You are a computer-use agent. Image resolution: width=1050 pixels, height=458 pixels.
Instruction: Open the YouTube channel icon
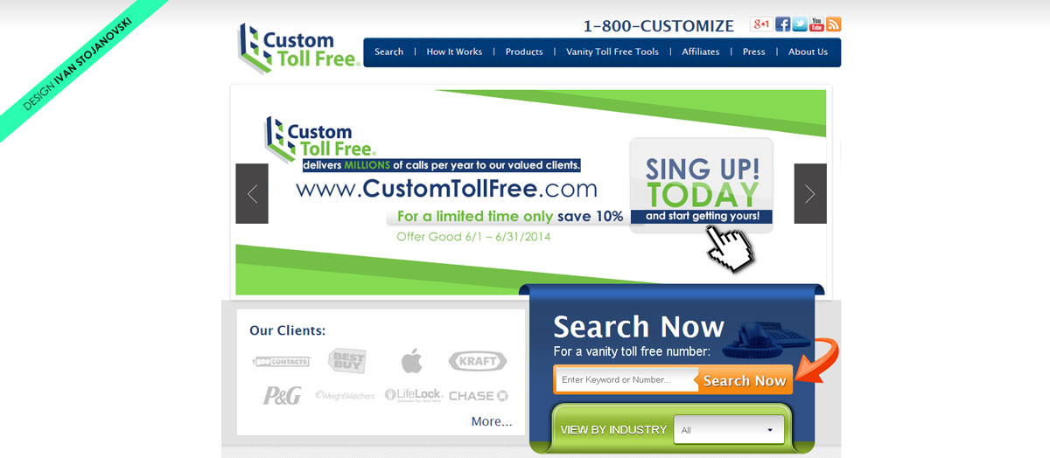tap(816, 24)
